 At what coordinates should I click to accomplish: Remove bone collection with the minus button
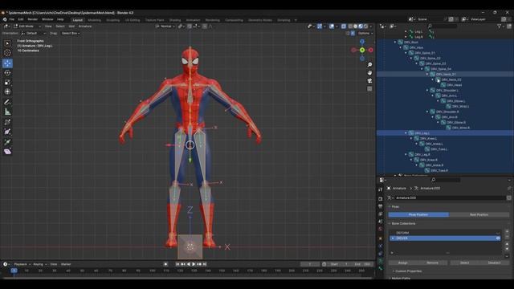[507, 237]
